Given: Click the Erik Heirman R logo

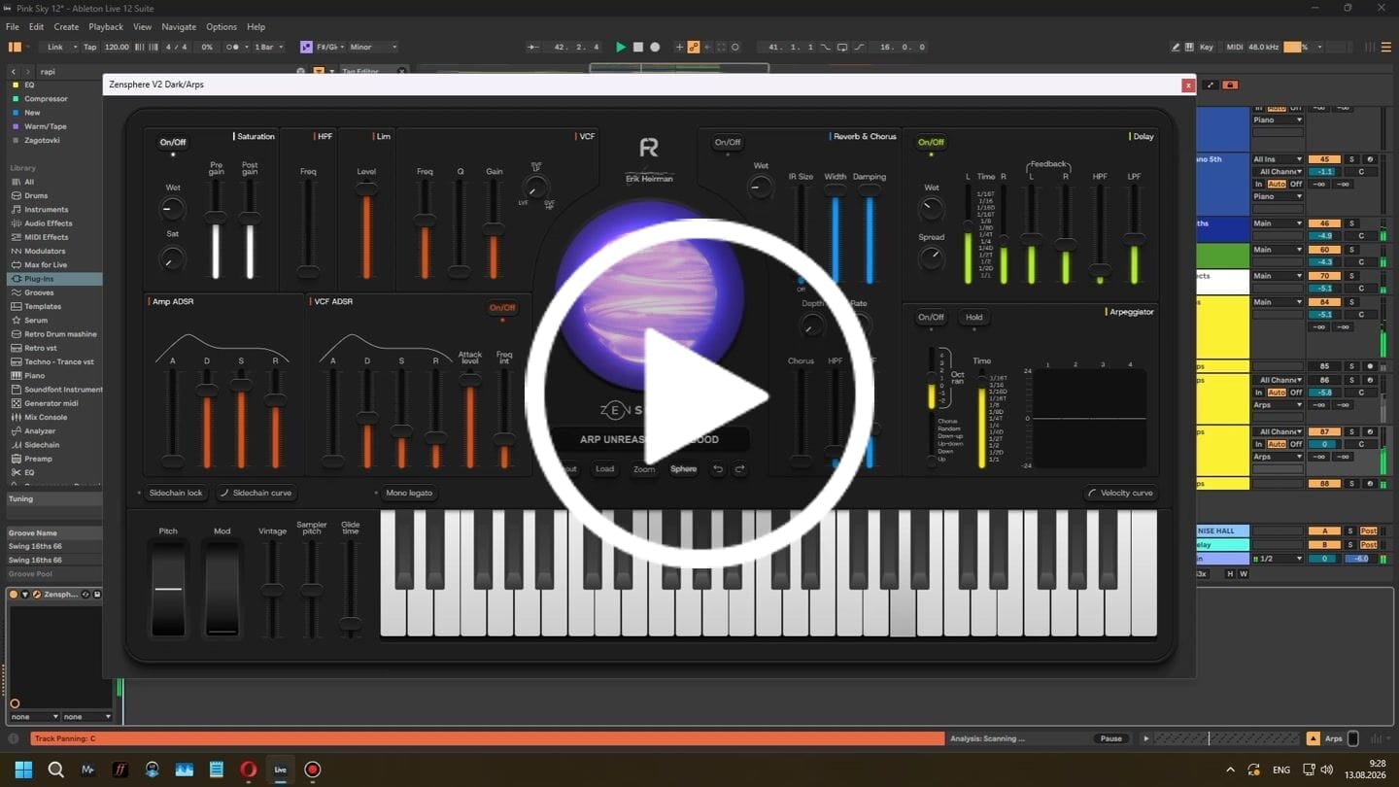Looking at the screenshot, I should point(649,148).
